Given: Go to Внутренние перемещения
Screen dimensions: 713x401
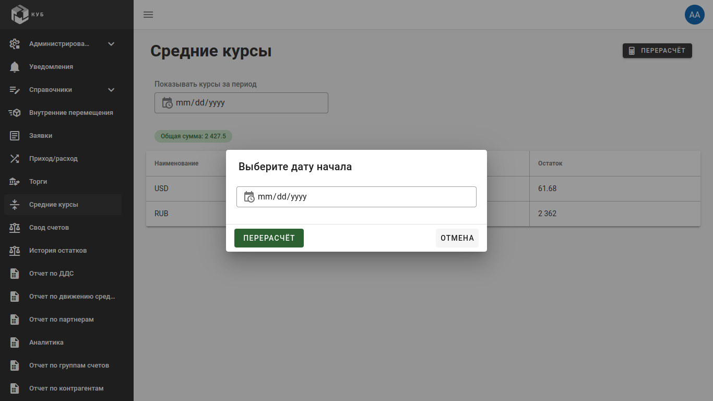Looking at the screenshot, I should 63,113.
